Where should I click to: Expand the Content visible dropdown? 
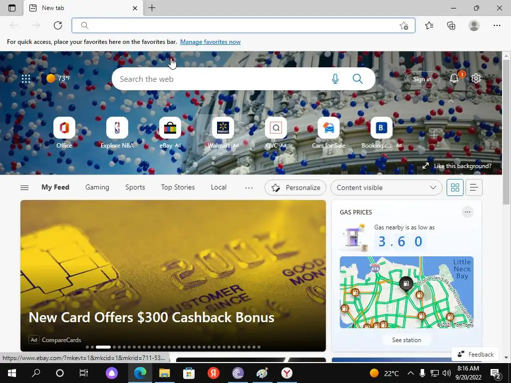tap(386, 188)
